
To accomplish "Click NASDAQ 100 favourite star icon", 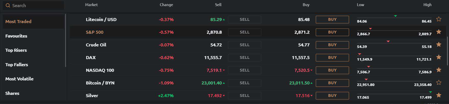I will pyautogui.click(x=439, y=70).
